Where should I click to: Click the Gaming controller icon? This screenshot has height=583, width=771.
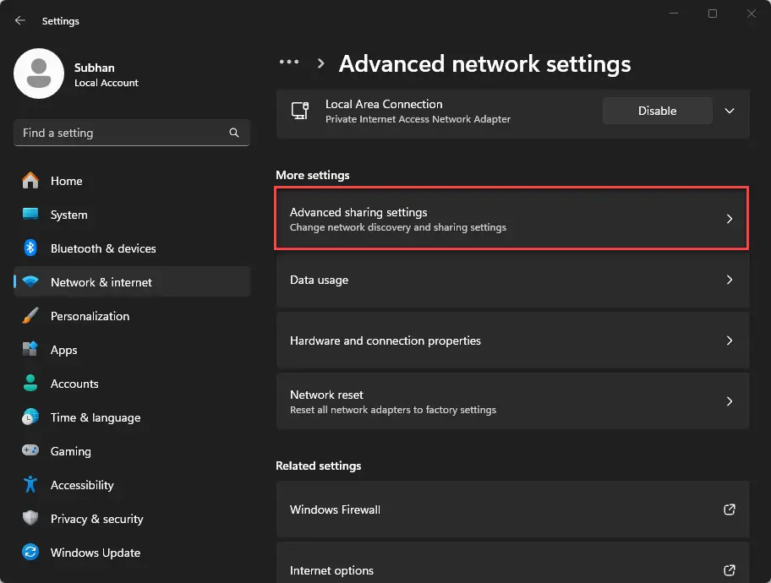pos(30,451)
